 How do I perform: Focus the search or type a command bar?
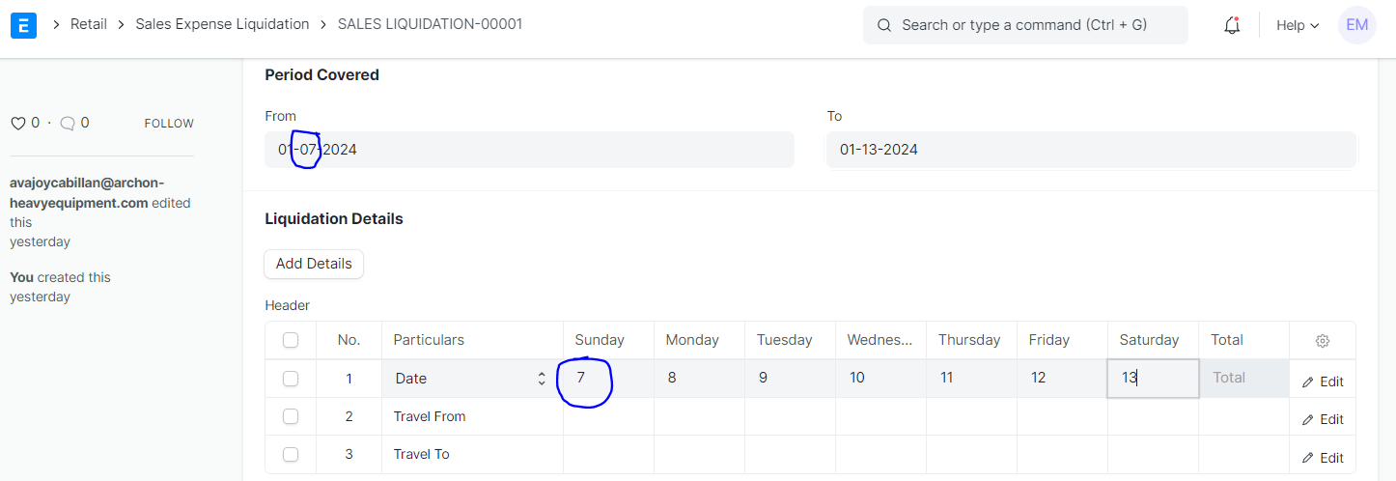[x=1025, y=25]
